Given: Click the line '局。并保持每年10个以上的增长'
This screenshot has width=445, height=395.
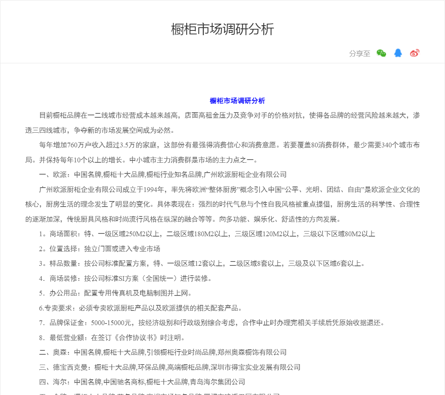Looking at the screenshot, I should pos(141,160).
